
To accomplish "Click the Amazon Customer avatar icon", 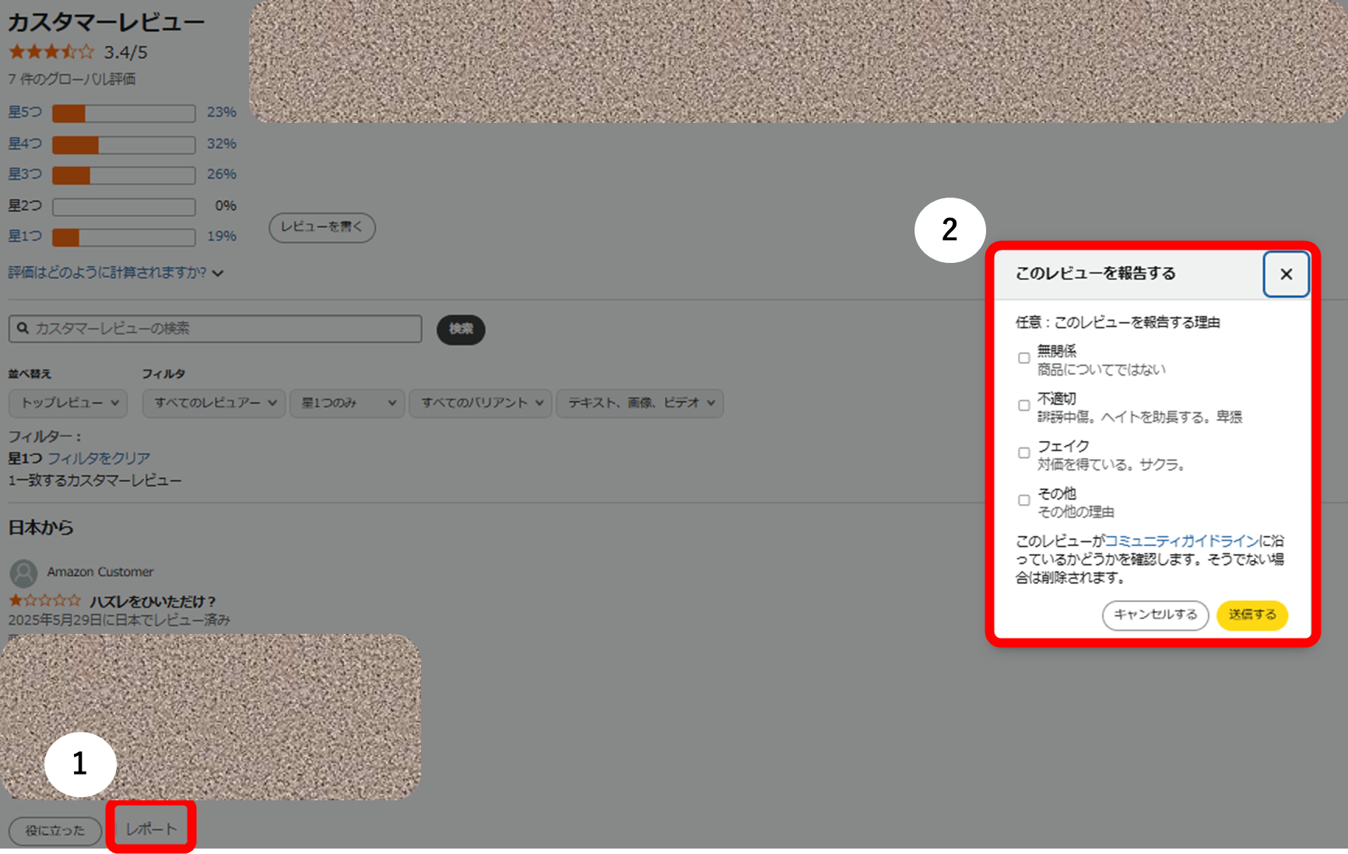I will pyautogui.click(x=23, y=573).
